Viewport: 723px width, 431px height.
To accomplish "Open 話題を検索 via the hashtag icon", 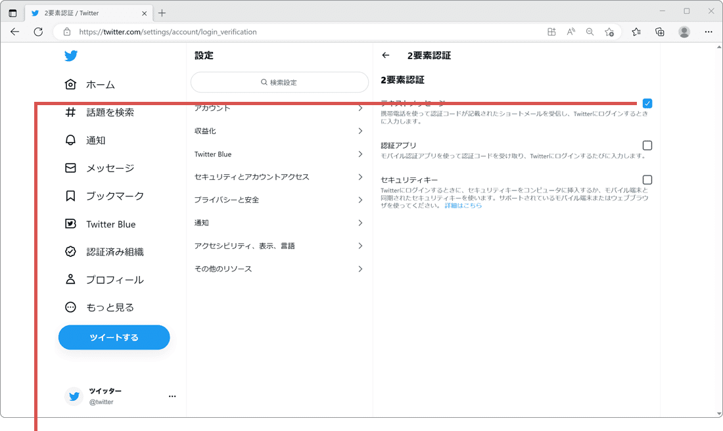I will [x=70, y=112].
